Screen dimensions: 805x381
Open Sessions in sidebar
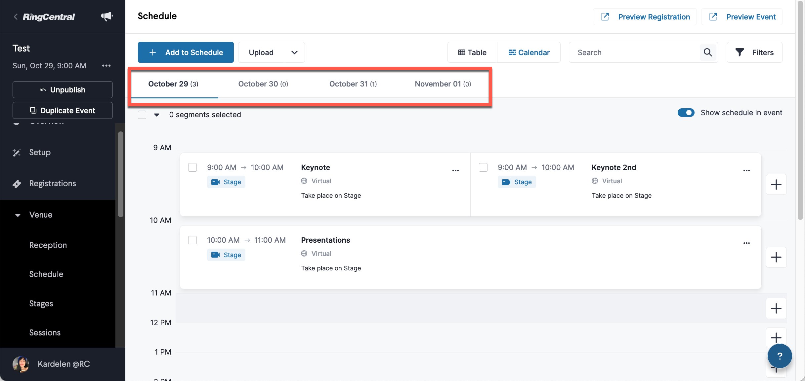[x=45, y=332]
